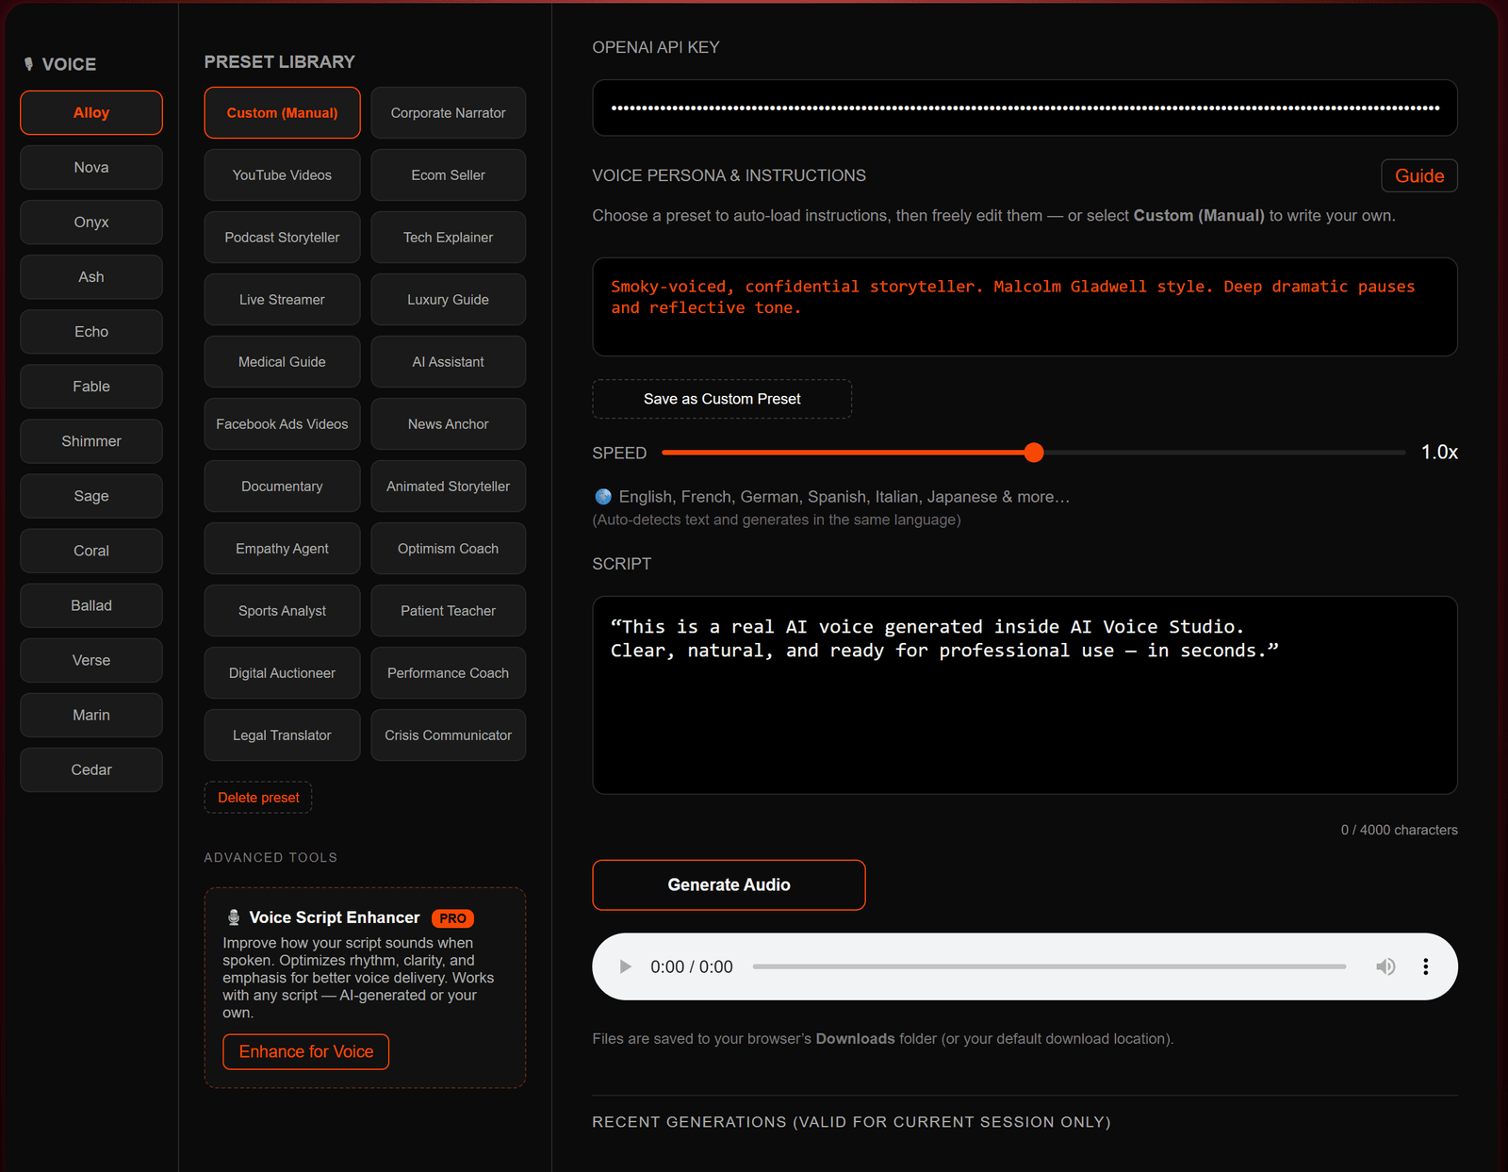
Task: Click the OpenAI API key field
Action: click(x=1024, y=107)
